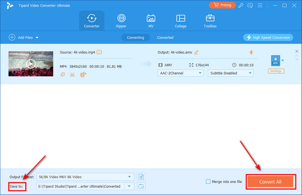
Task: Select the Converted sub-tab
Action: tap(165, 38)
